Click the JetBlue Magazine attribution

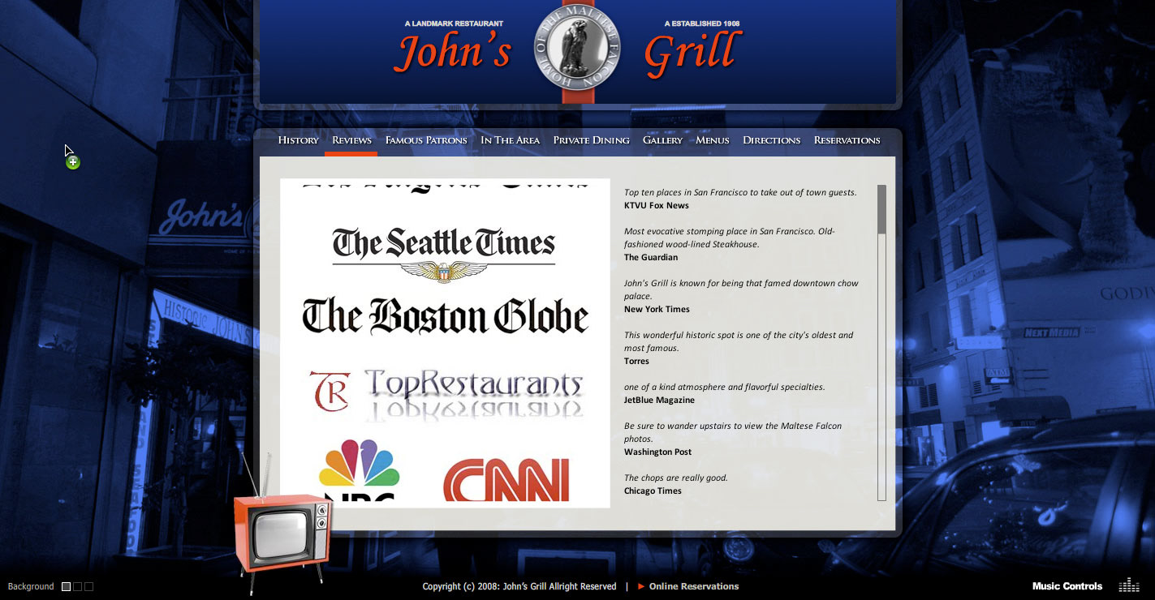(x=659, y=400)
